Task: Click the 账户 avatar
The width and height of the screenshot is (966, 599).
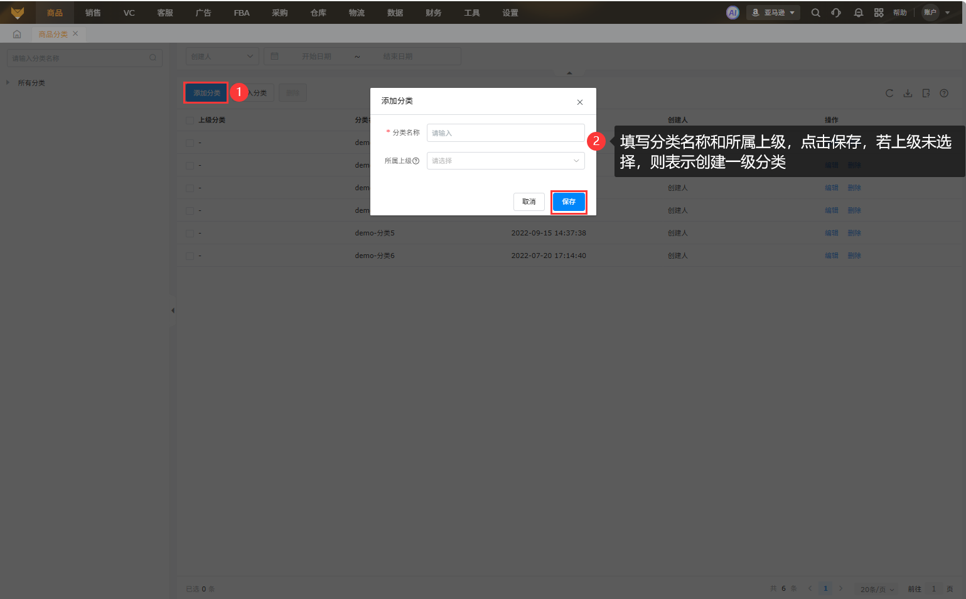Action: click(x=930, y=13)
